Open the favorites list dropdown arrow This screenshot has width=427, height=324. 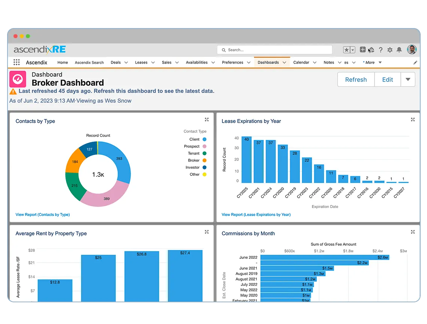point(353,50)
